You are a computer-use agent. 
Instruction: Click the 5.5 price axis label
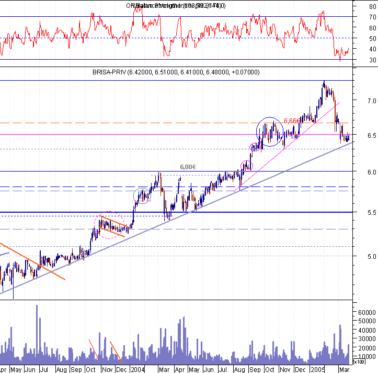[372, 212]
